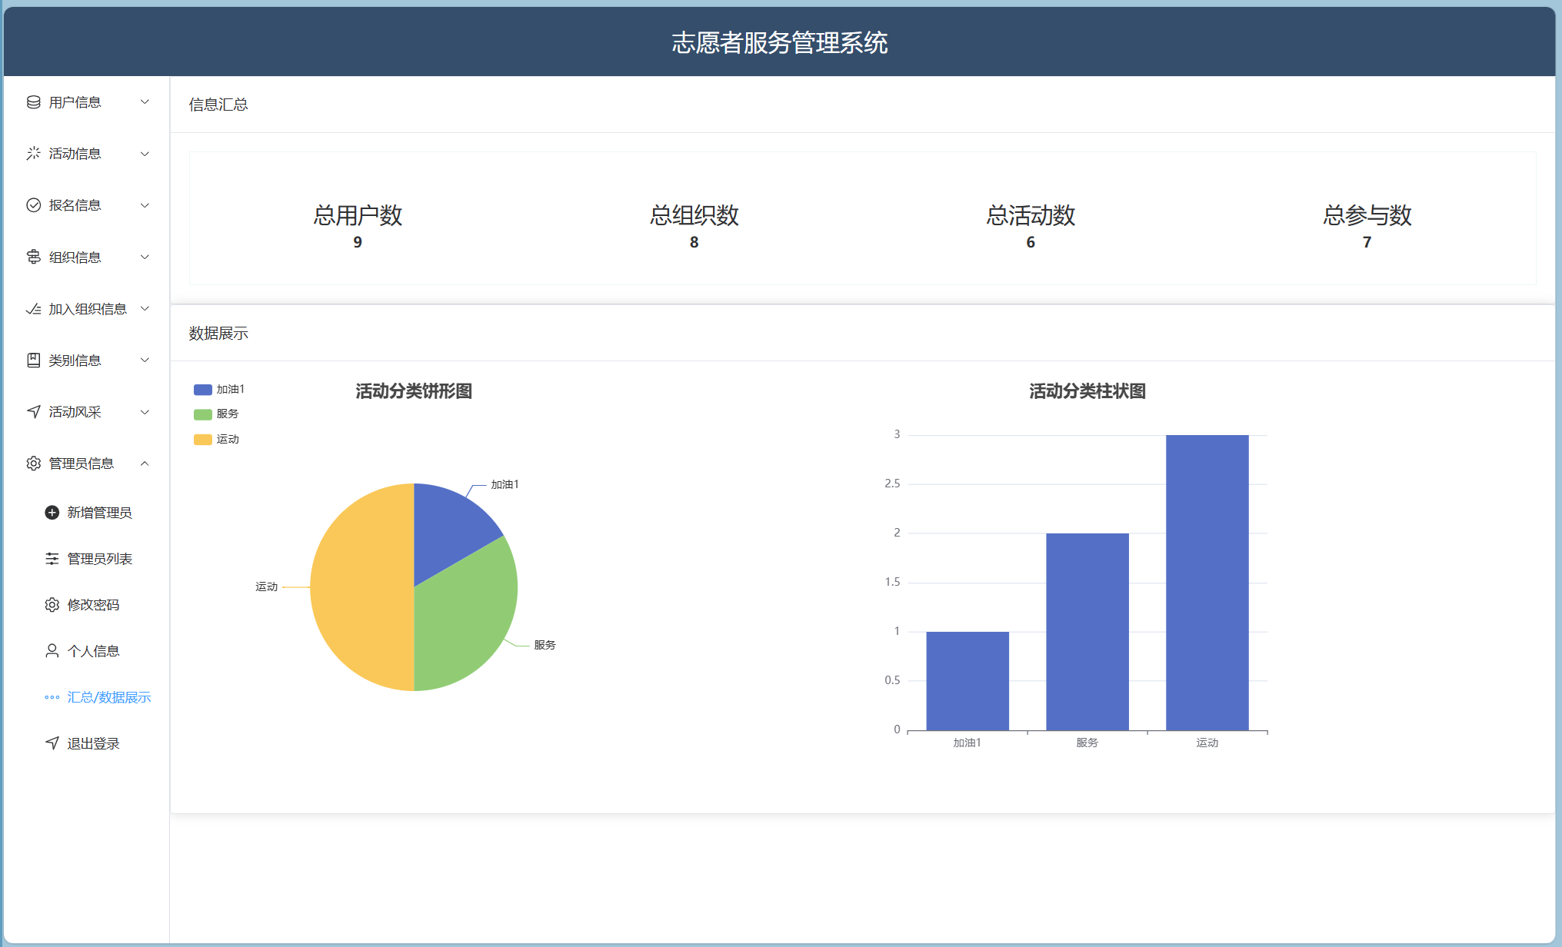1562x947 pixels.
Task: Click the plus-circle icon beside 新增管理员
Action: [52, 513]
